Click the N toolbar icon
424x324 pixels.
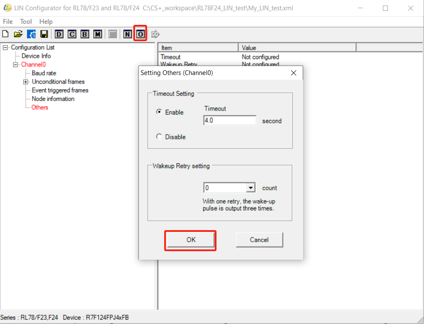point(128,34)
